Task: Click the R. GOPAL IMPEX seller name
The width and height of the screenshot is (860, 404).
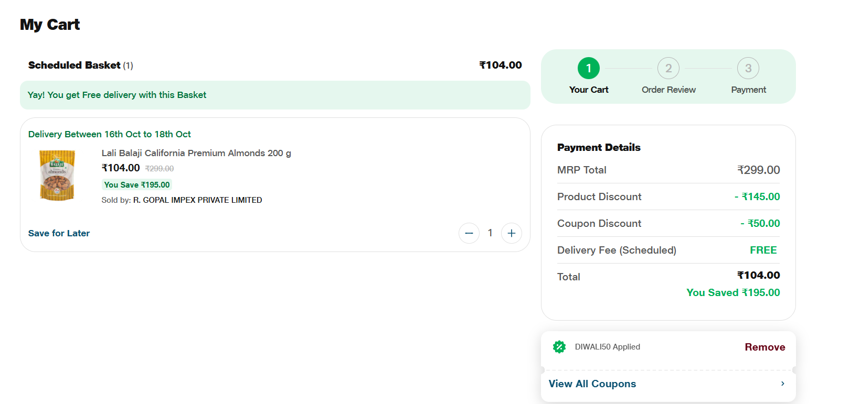Action: point(197,200)
